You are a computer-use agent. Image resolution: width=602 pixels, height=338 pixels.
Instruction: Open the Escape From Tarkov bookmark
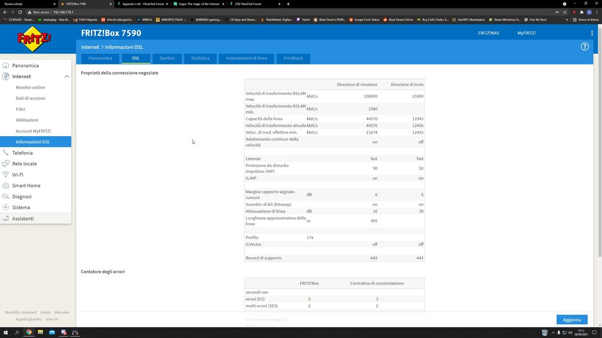click(x=364, y=19)
